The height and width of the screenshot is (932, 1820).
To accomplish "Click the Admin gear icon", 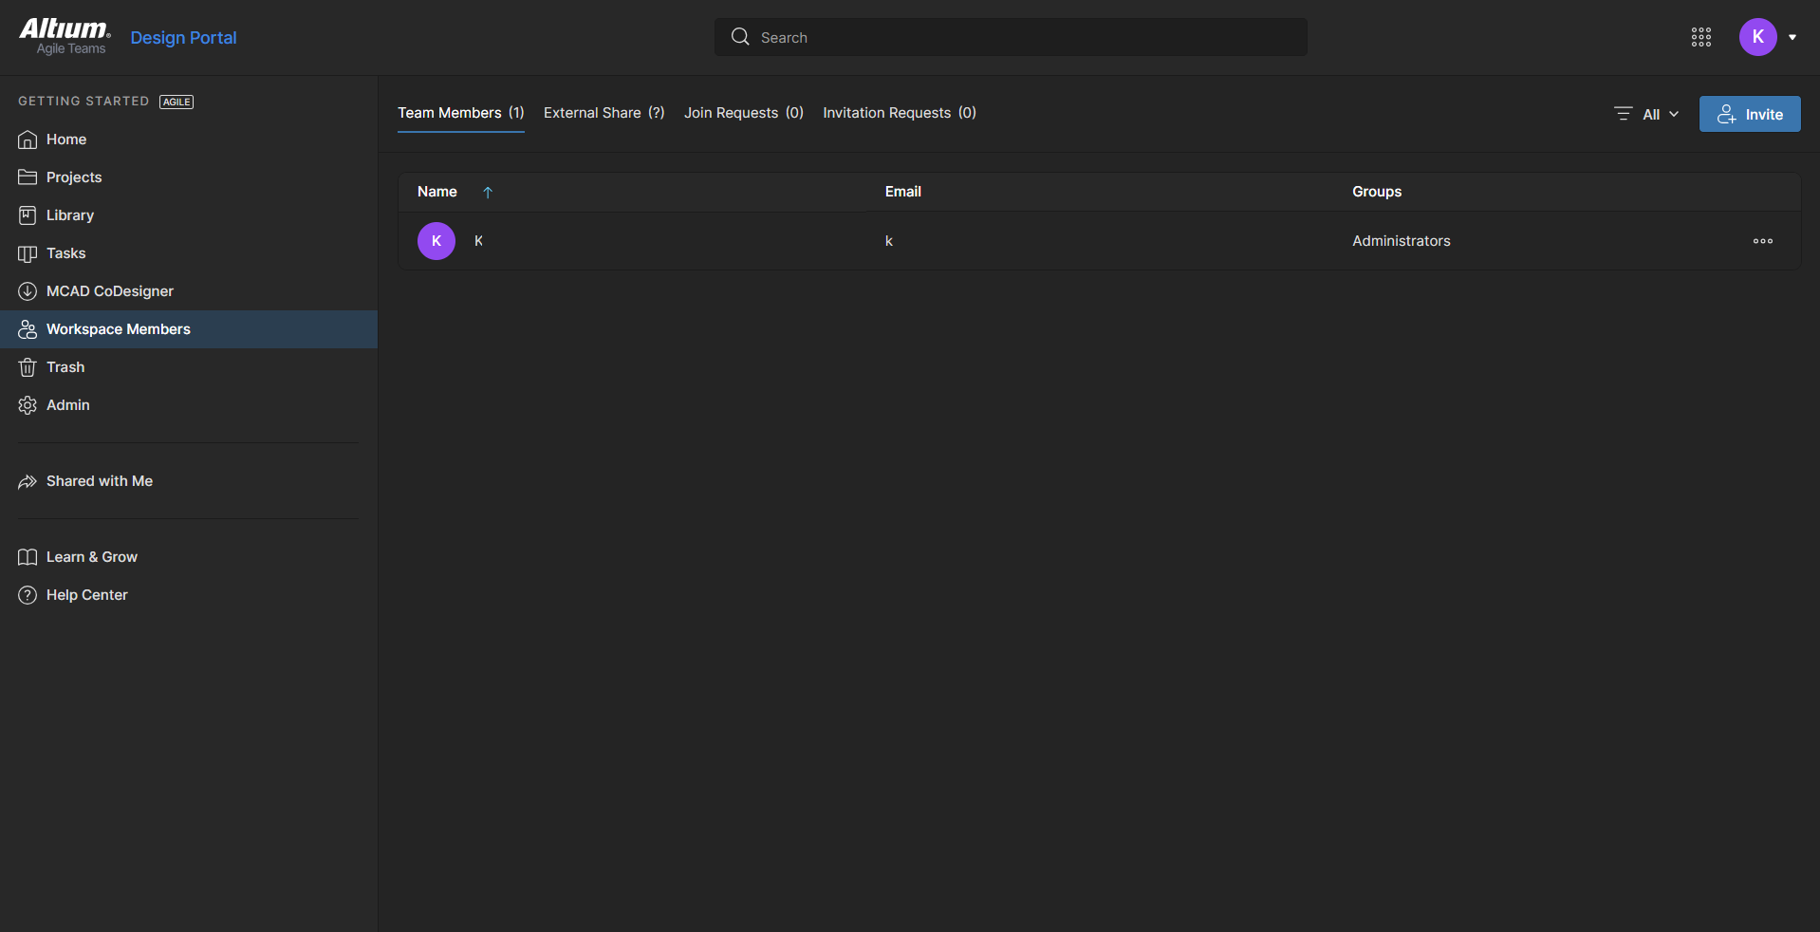I will click(x=28, y=405).
